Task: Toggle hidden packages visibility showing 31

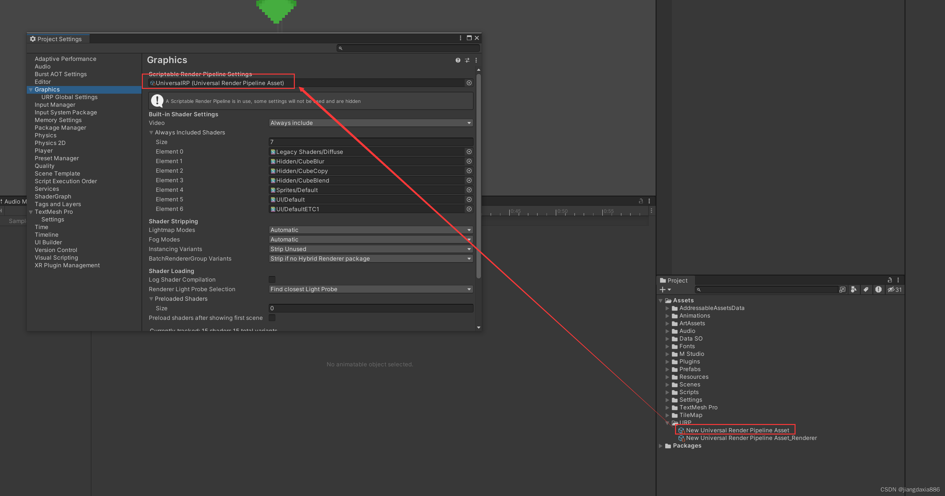Action: [894, 289]
